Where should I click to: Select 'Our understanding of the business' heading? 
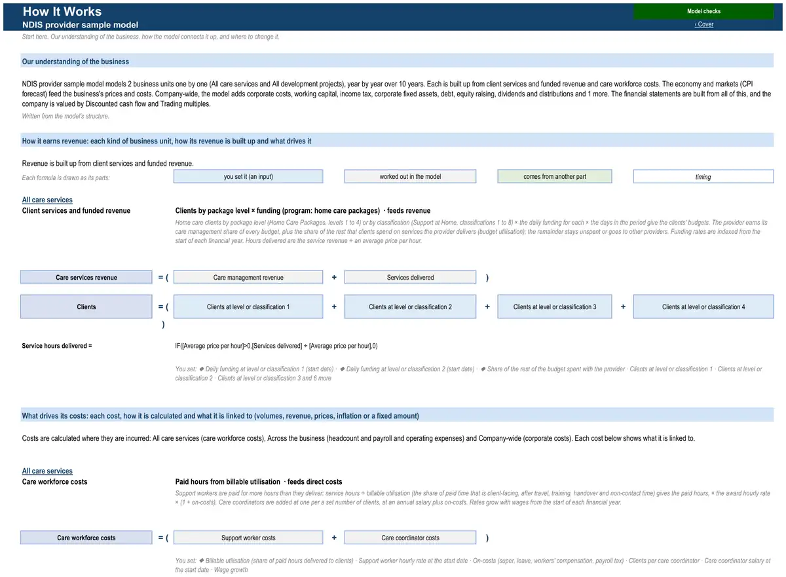point(75,62)
